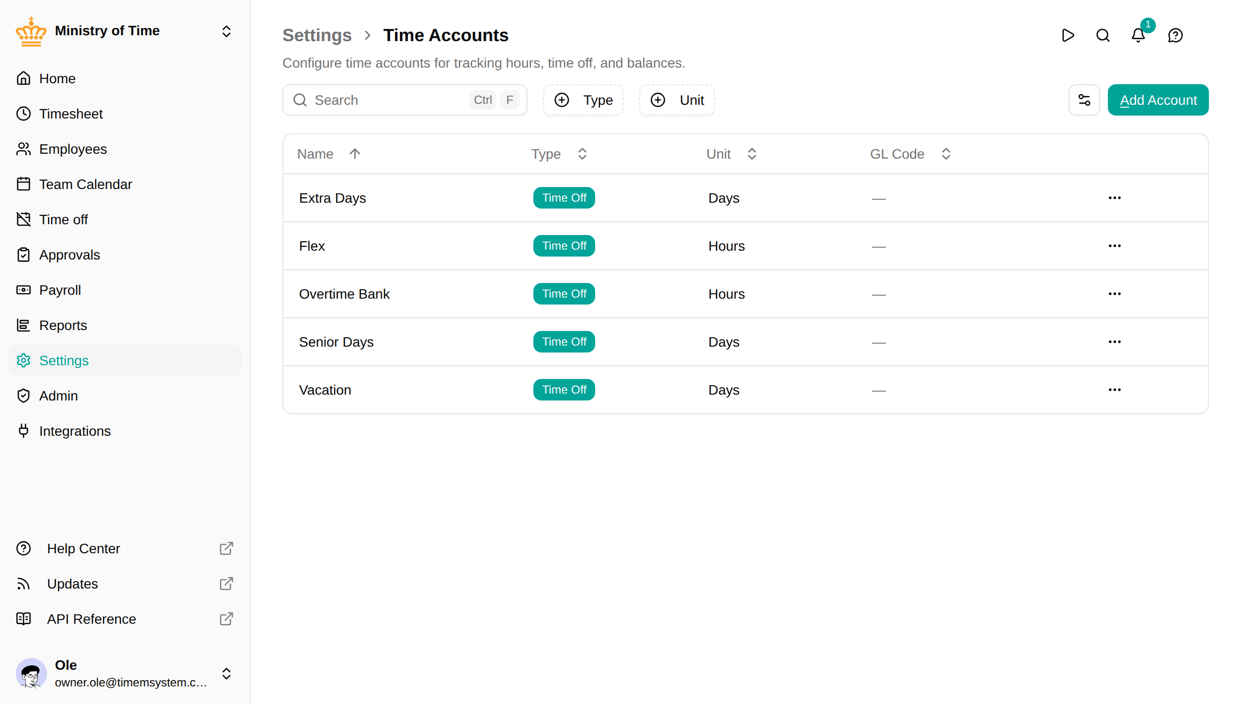
Task: Open Reports page
Action: tap(125, 325)
